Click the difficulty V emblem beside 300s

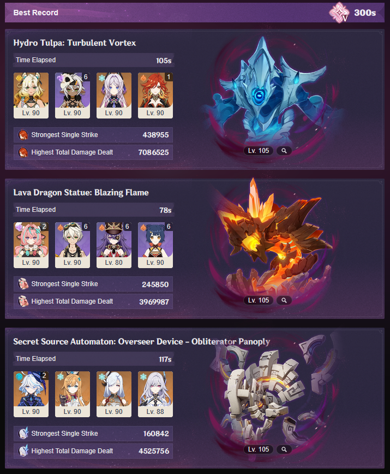coord(339,13)
